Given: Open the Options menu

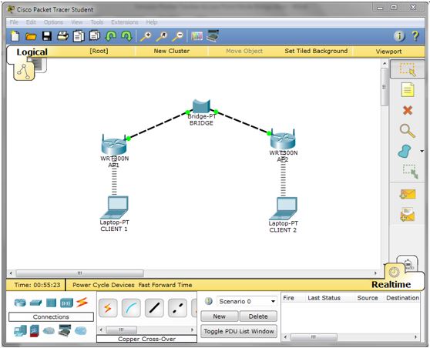Looking at the screenshot, I should [x=53, y=22].
